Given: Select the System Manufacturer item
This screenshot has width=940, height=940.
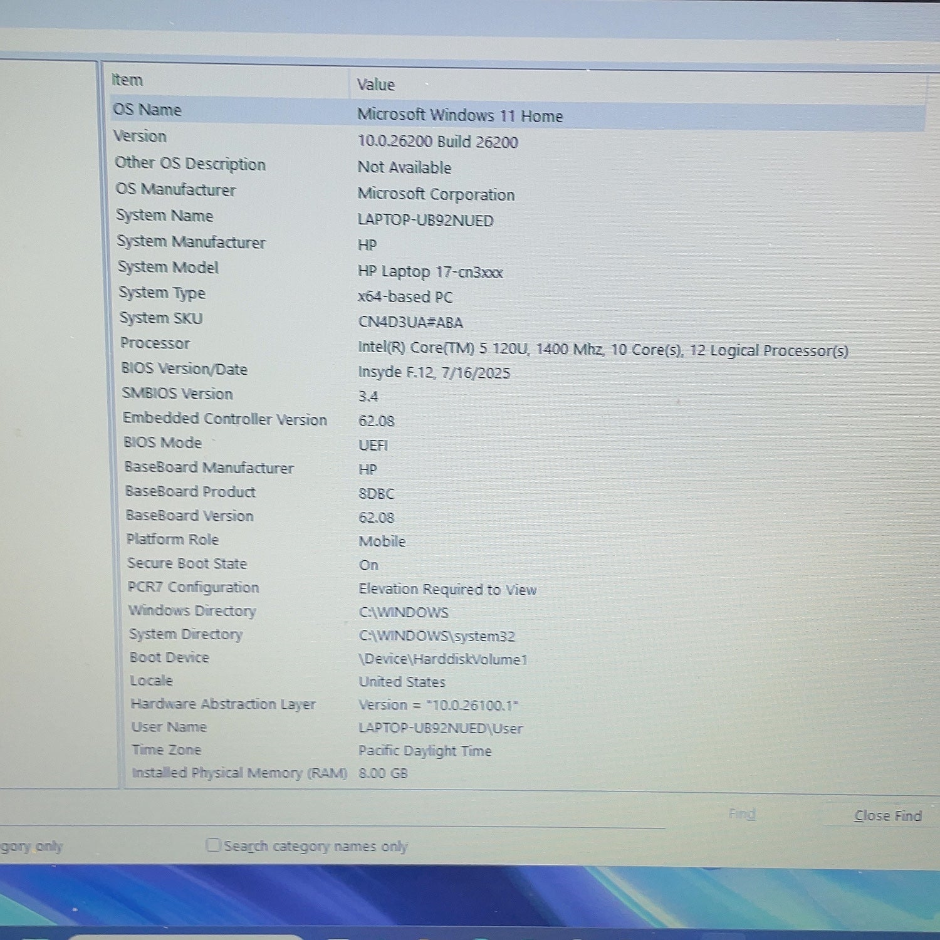Looking at the screenshot, I should (192, 242).
